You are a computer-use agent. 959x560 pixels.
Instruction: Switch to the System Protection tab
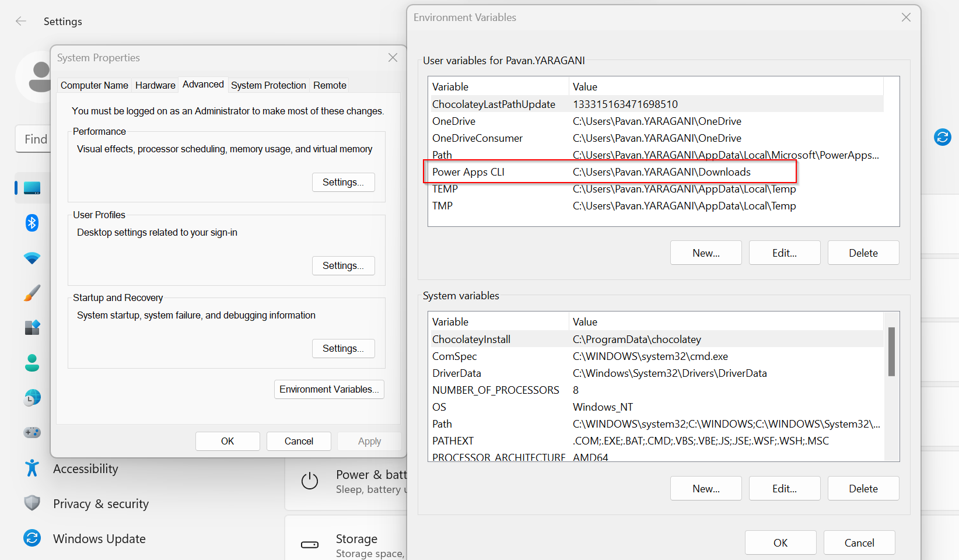[268, 85]
